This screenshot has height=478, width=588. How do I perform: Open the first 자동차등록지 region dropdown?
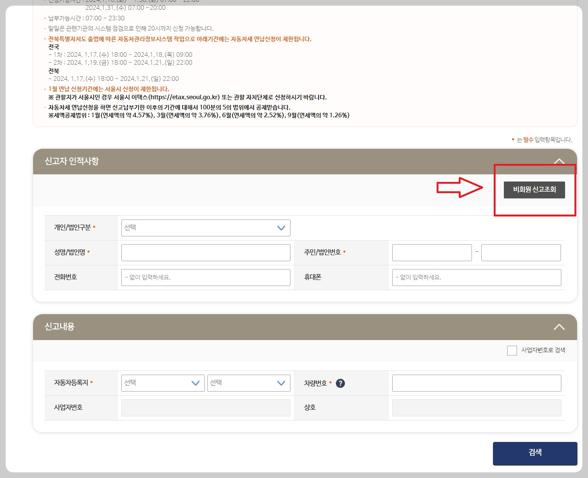162,383
